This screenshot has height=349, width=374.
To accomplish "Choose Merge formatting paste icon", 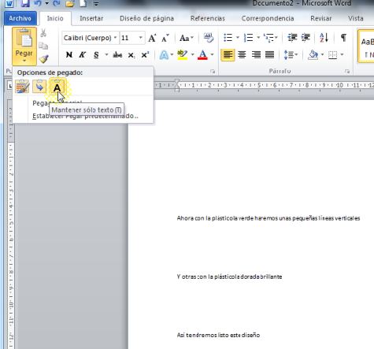I will pos(39,87).
